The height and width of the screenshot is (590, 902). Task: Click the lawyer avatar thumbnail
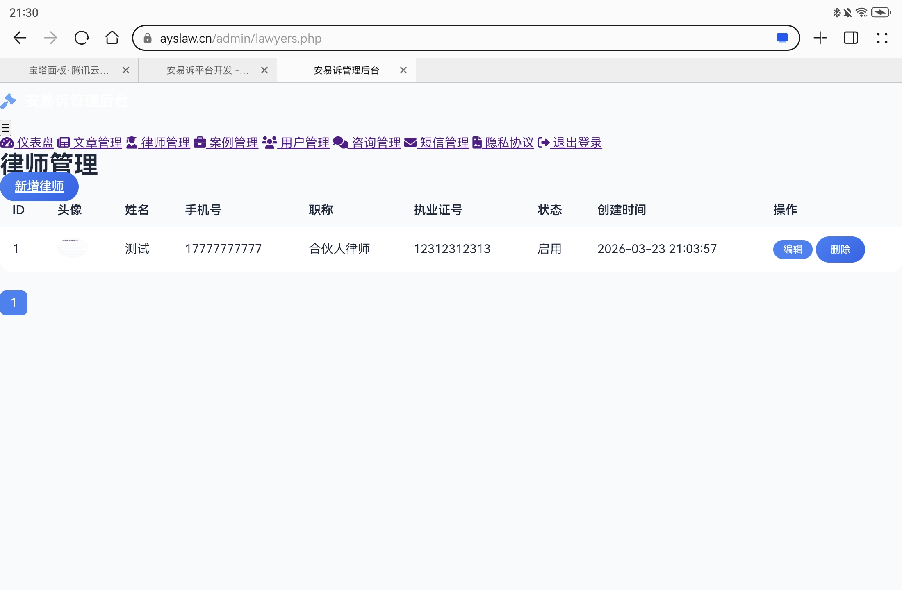click(x=73, y=247)
